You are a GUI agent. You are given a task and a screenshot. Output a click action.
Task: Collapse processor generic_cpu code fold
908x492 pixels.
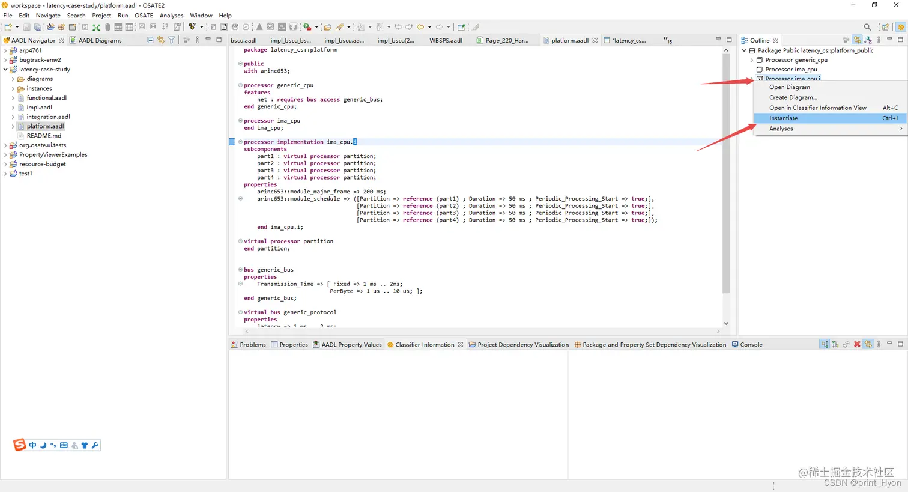click(x=240, y=85)
